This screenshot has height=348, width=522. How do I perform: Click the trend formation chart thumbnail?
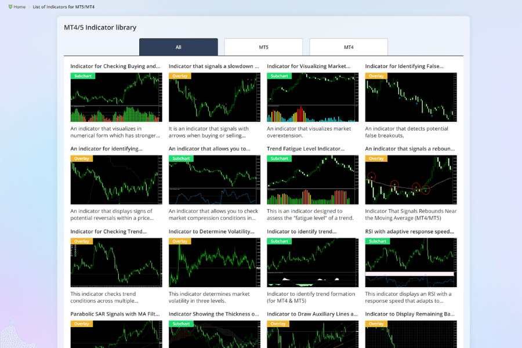pyautogui.click(x=313, y=262)
